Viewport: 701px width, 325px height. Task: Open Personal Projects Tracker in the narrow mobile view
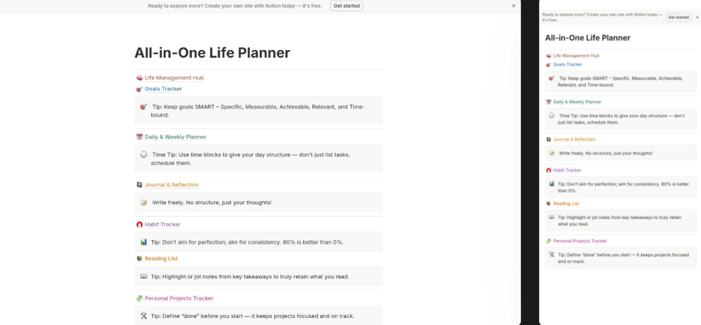(x=580, y=241)
